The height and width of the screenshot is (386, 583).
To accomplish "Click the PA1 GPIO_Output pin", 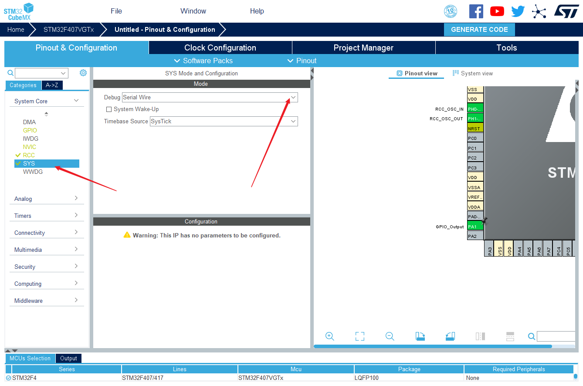I will (475, 227).
